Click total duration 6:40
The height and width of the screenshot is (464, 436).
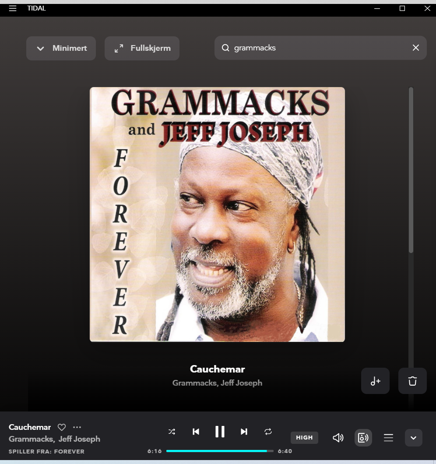[285, 451]
